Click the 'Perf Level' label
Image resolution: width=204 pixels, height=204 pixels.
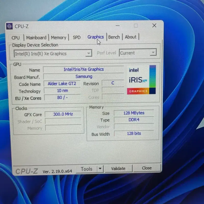click(x=107, y=53)
